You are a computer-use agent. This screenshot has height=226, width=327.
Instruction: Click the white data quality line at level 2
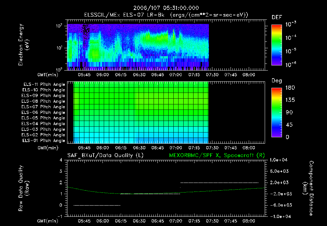(x=219, y=183)
